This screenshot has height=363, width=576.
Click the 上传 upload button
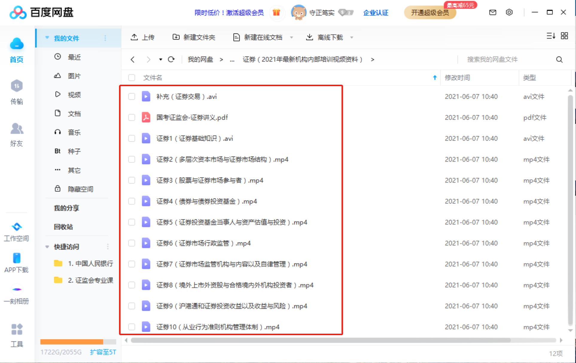click(142, 37)
